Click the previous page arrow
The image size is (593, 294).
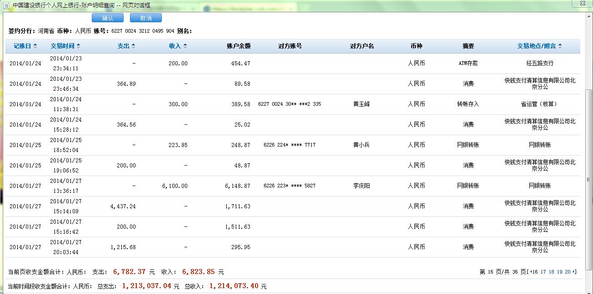tap(531, 272)
